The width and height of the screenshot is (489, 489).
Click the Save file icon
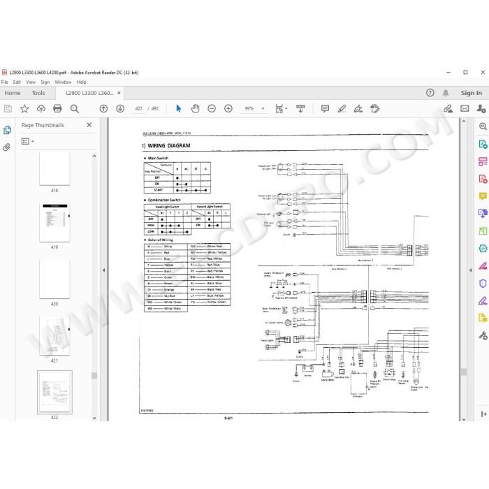[8, 108]
